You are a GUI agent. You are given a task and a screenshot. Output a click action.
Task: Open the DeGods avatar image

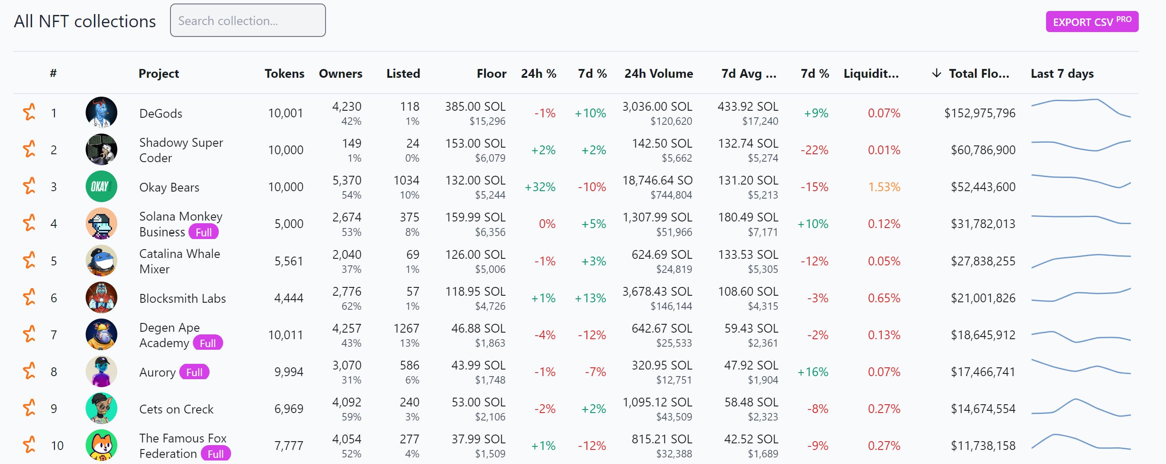(101, 112)
